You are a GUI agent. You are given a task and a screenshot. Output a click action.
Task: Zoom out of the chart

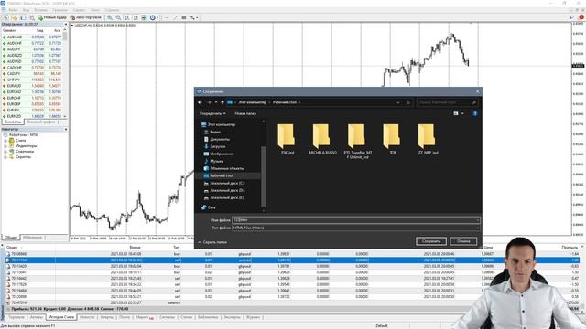pyautogui.click(x=118, y=17)
